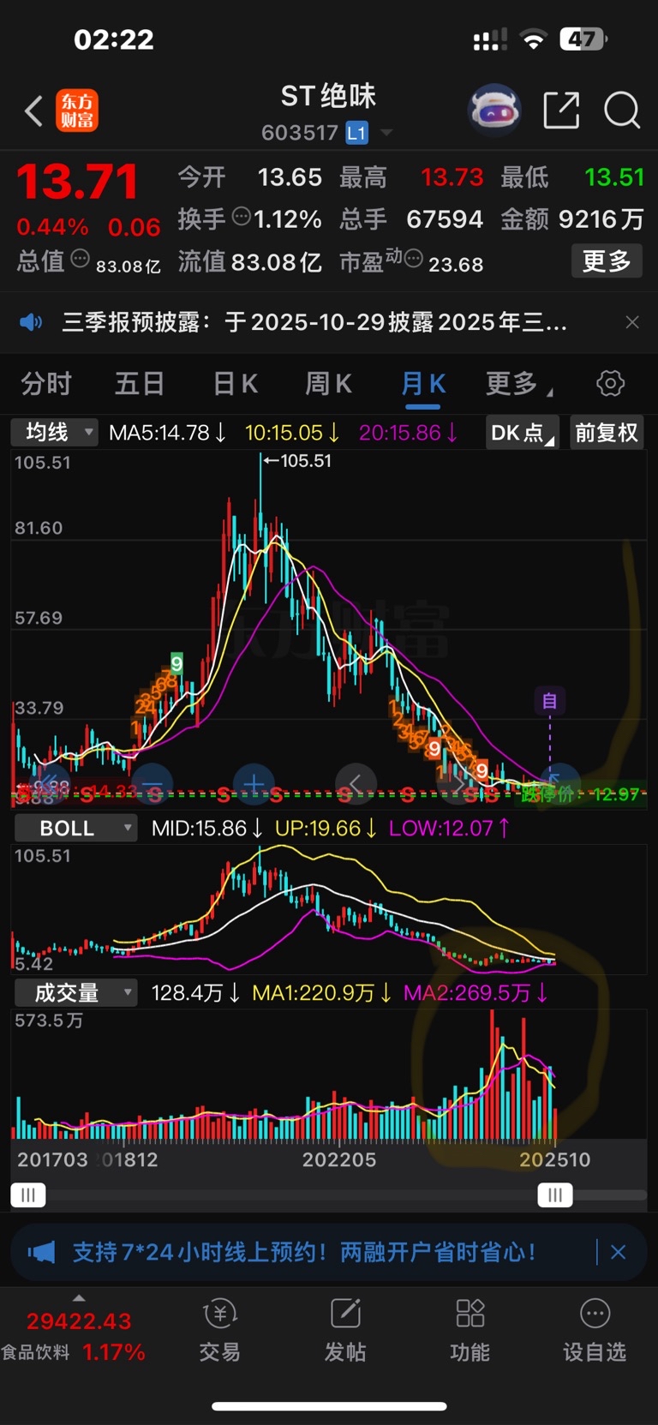Change the 前复权 adjustment mode
The width and height of the screenshot is (658, 1425).
tap(607, 433)
